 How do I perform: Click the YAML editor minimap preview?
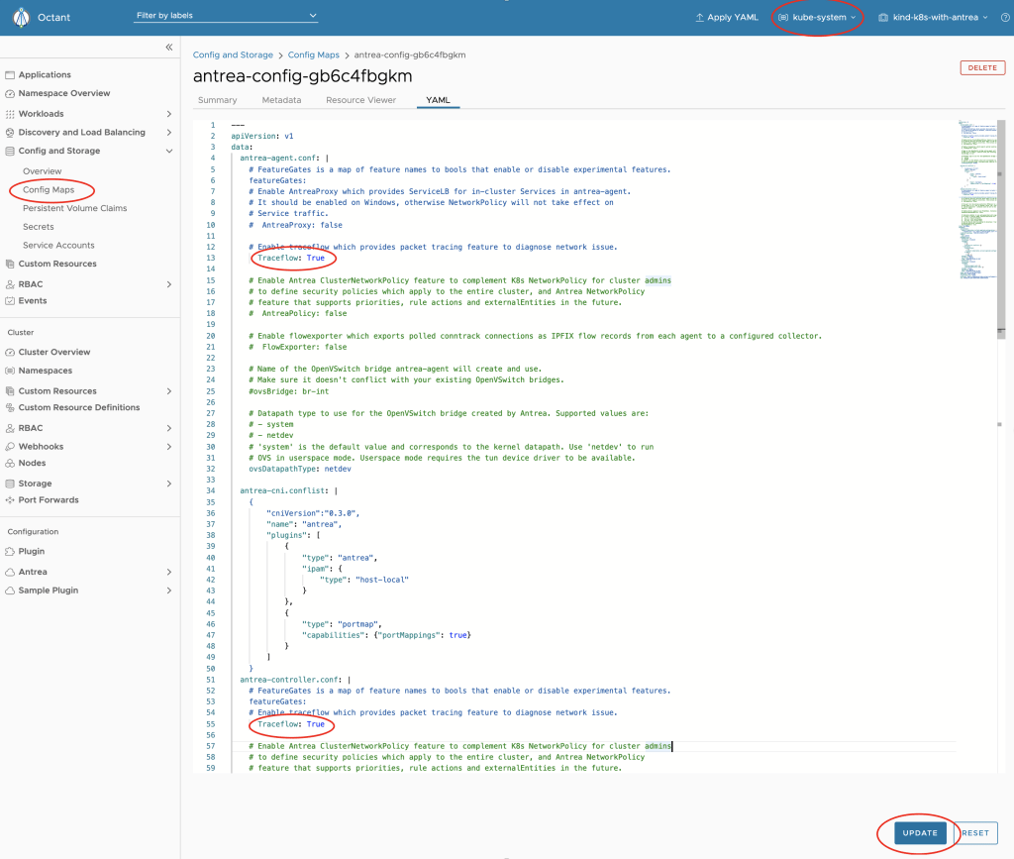[x=976, y=198]
